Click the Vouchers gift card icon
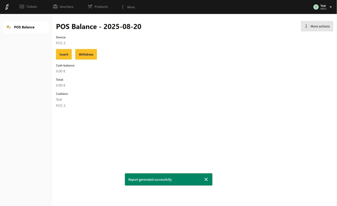The width and height of the screenshot is (337, 206). pos(55,7)
